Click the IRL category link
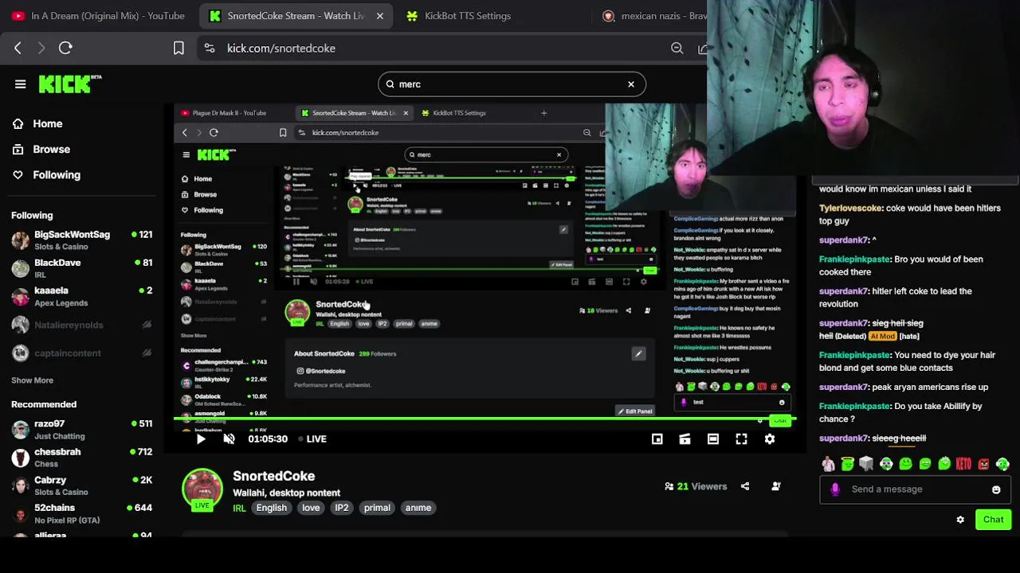 pyautogui.click(x=239, y=508)
